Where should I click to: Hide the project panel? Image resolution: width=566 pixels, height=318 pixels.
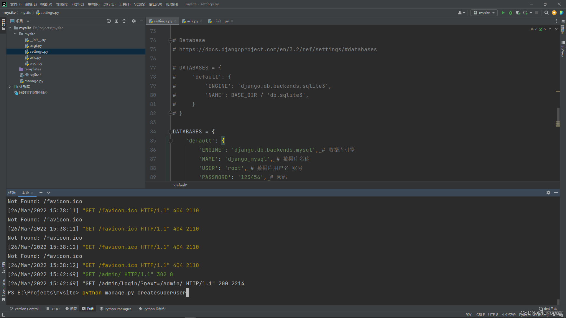tap(141, 21)
